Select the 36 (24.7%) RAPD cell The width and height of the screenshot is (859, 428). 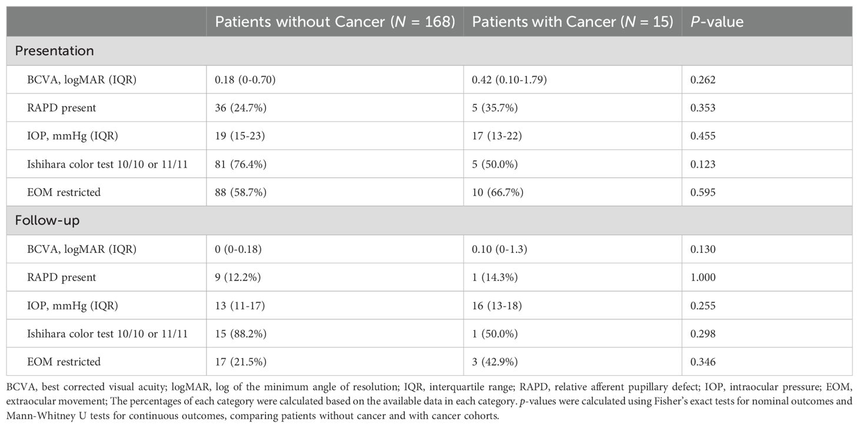(237, 108)
